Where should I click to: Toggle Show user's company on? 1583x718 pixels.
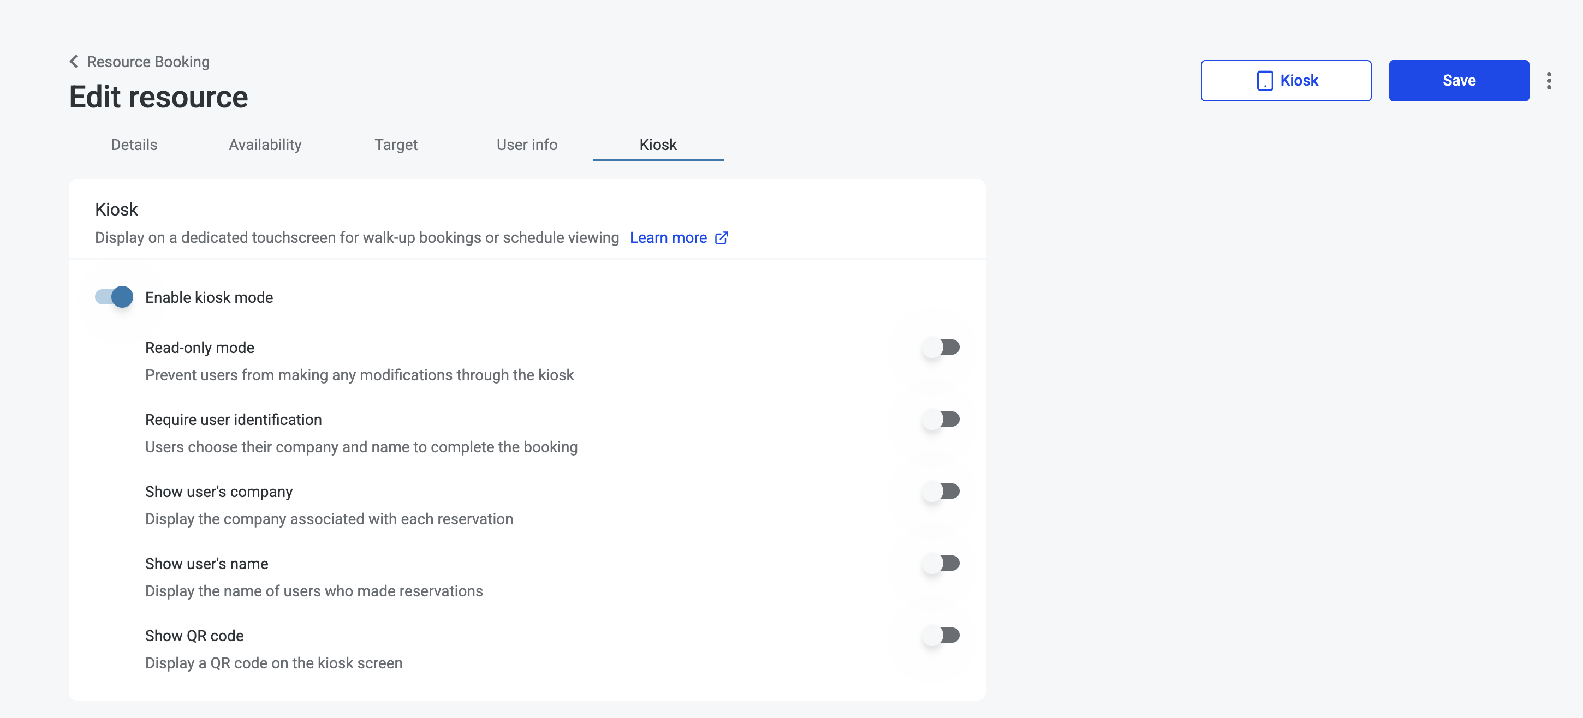pyautogui.click(x=940, y=492)
